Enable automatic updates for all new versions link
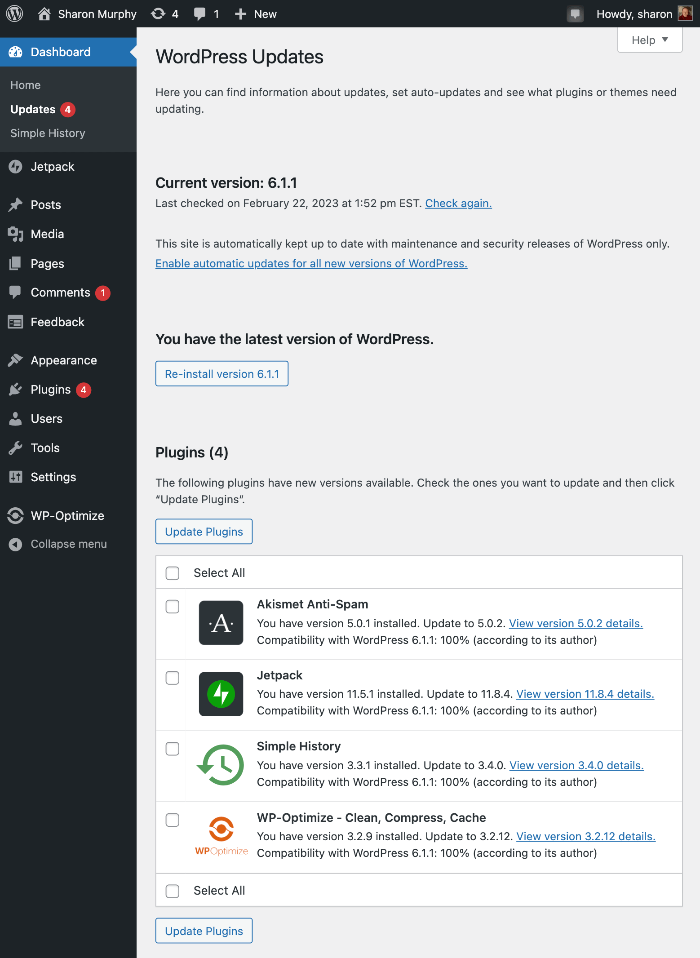Screen dimensions: 700x958 [311, 264]
